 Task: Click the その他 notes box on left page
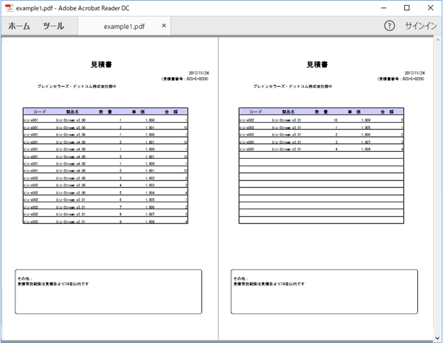pos(109,292)
